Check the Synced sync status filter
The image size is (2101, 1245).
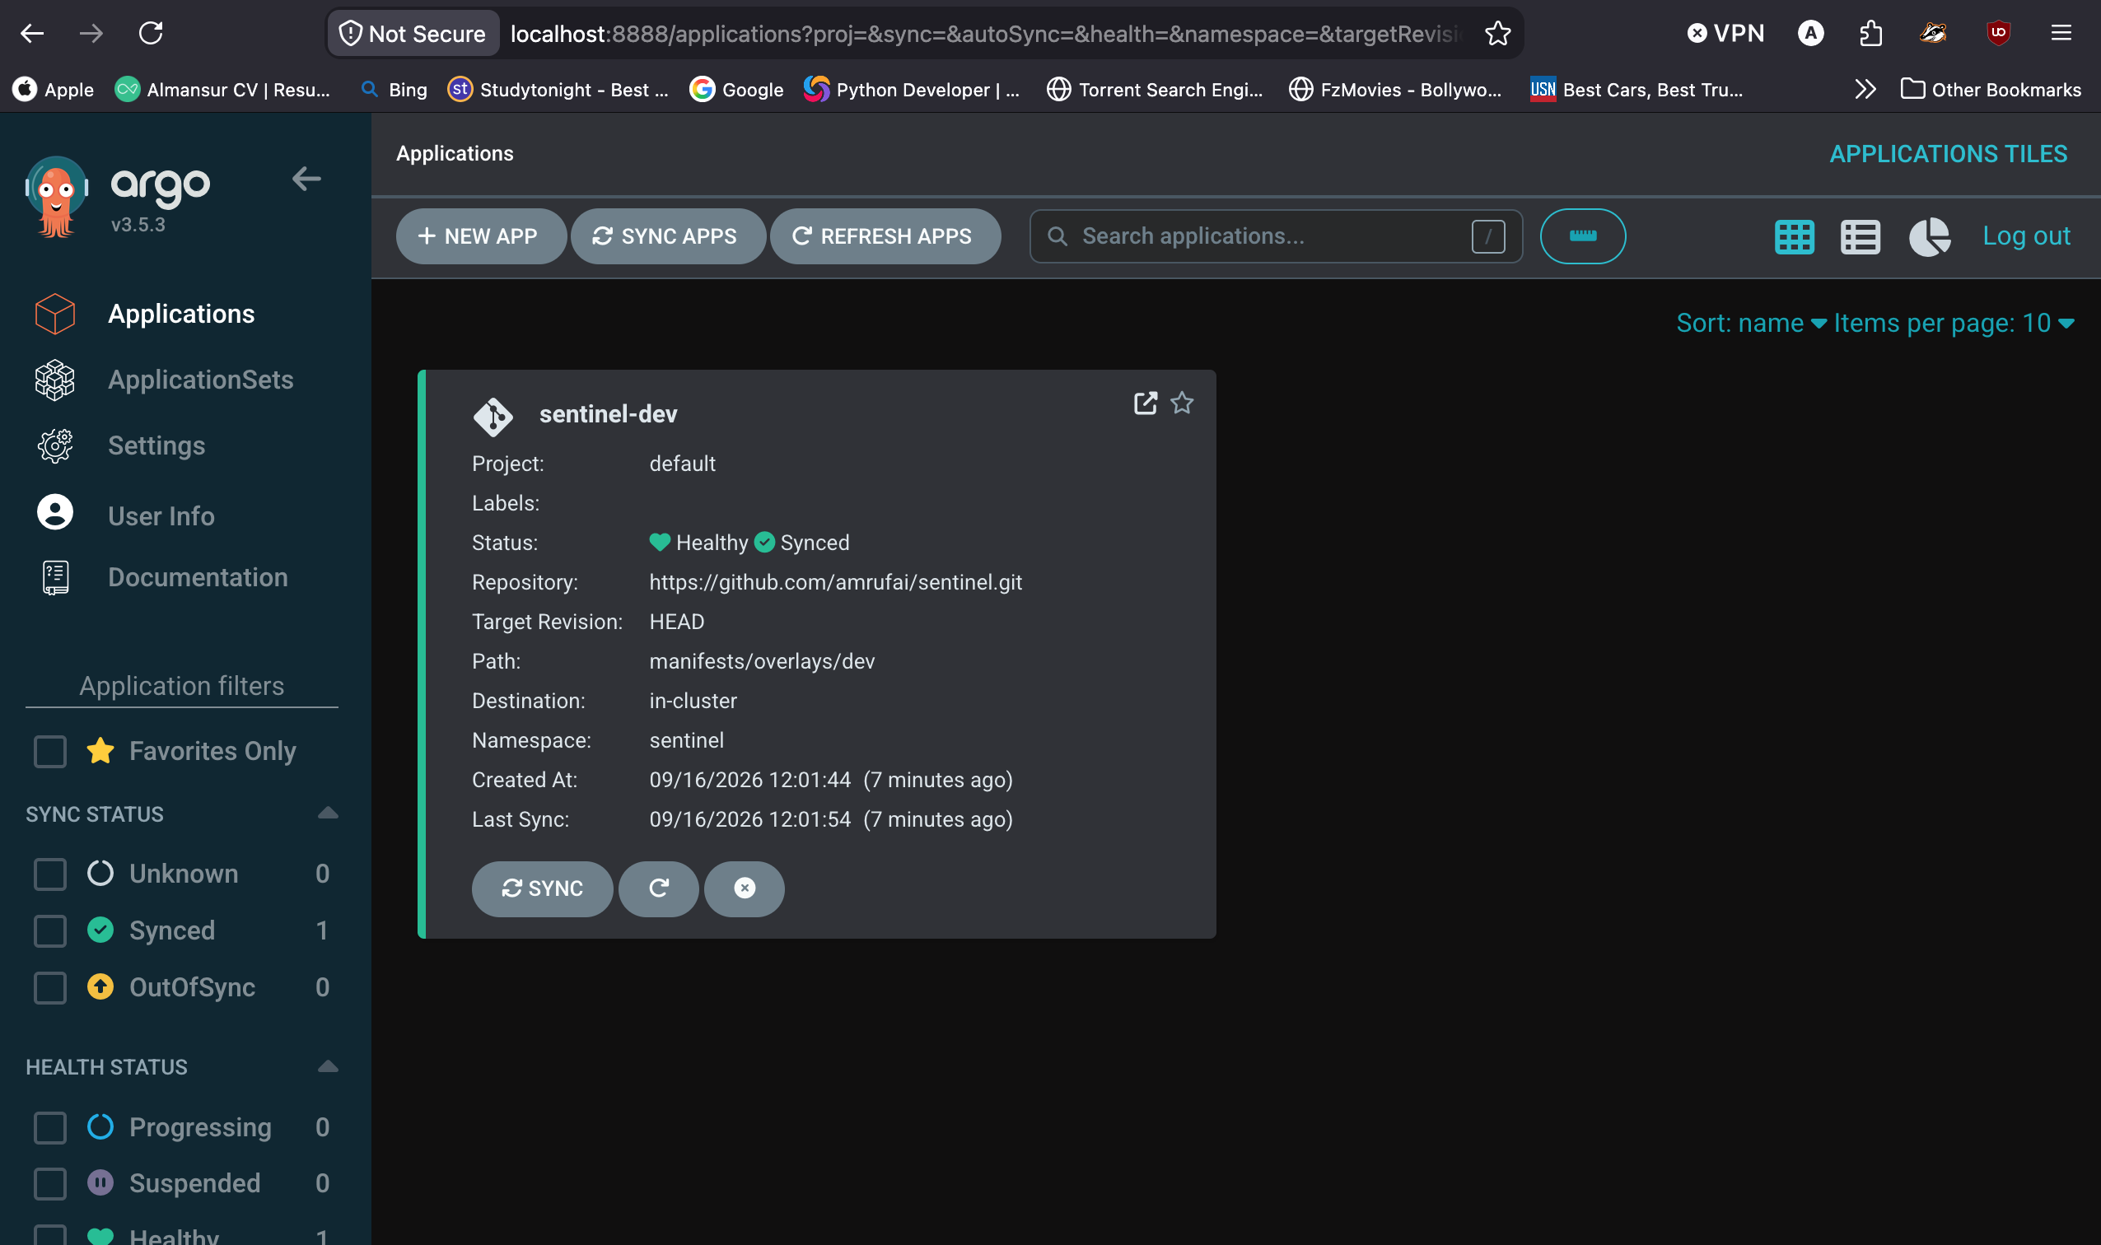tap(50, 931)
